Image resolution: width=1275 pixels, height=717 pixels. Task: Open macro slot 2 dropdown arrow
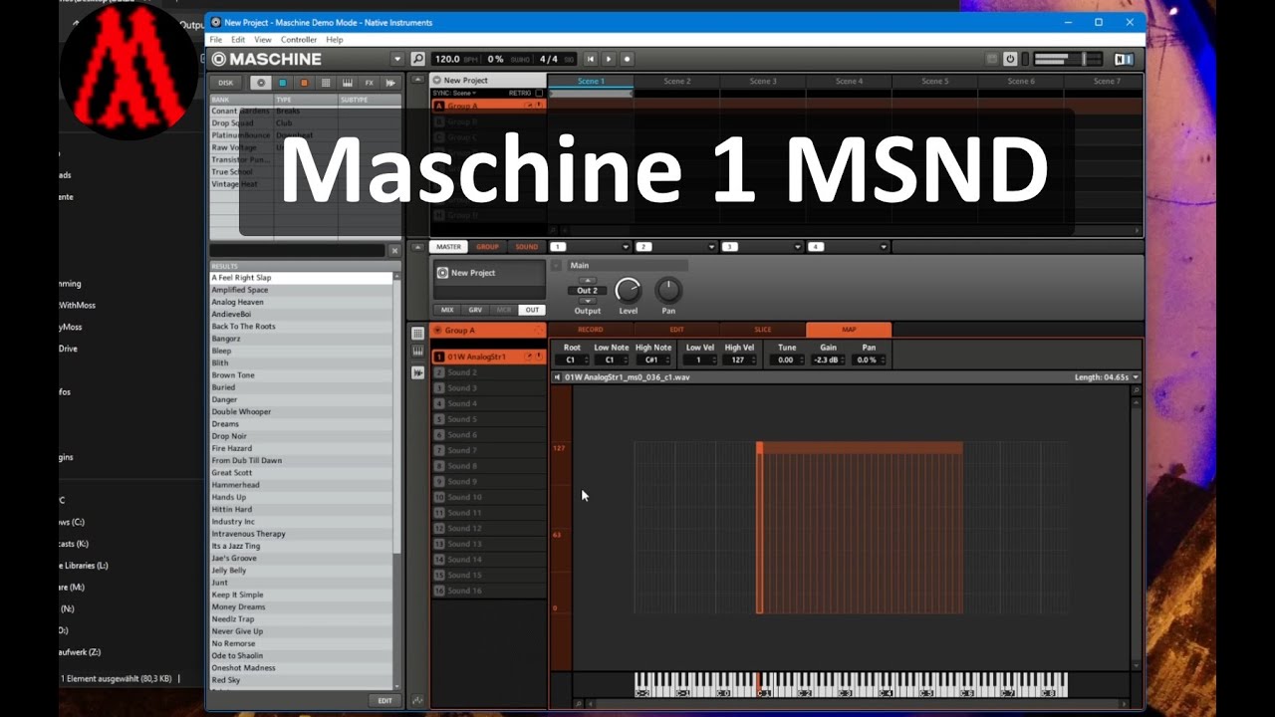pyautogui.click(x=711, y=247)
